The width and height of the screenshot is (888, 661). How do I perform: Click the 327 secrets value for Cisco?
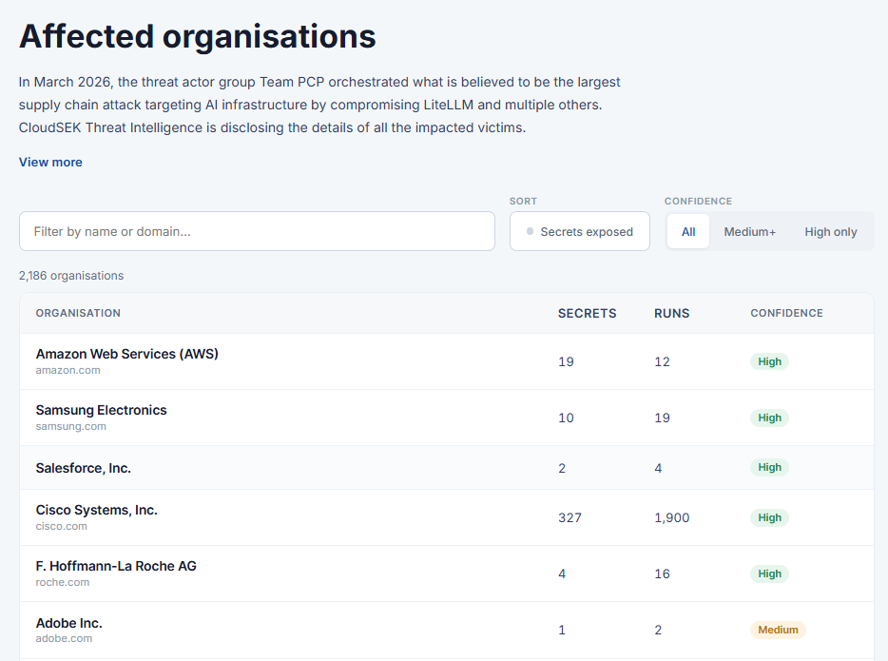569,517
